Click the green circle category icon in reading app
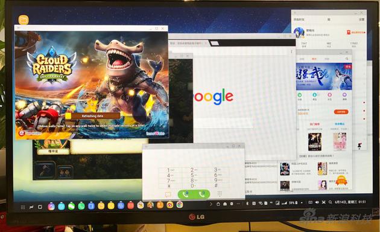 (300, 95)
